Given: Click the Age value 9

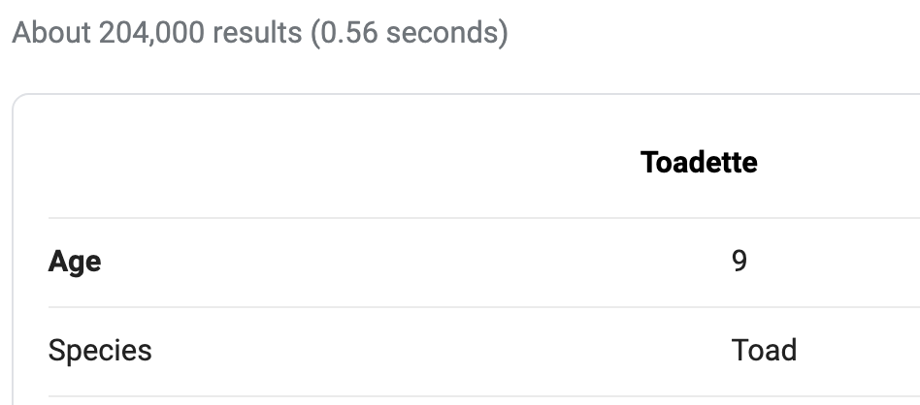Looking at the screenshot, I should (739, 261).
